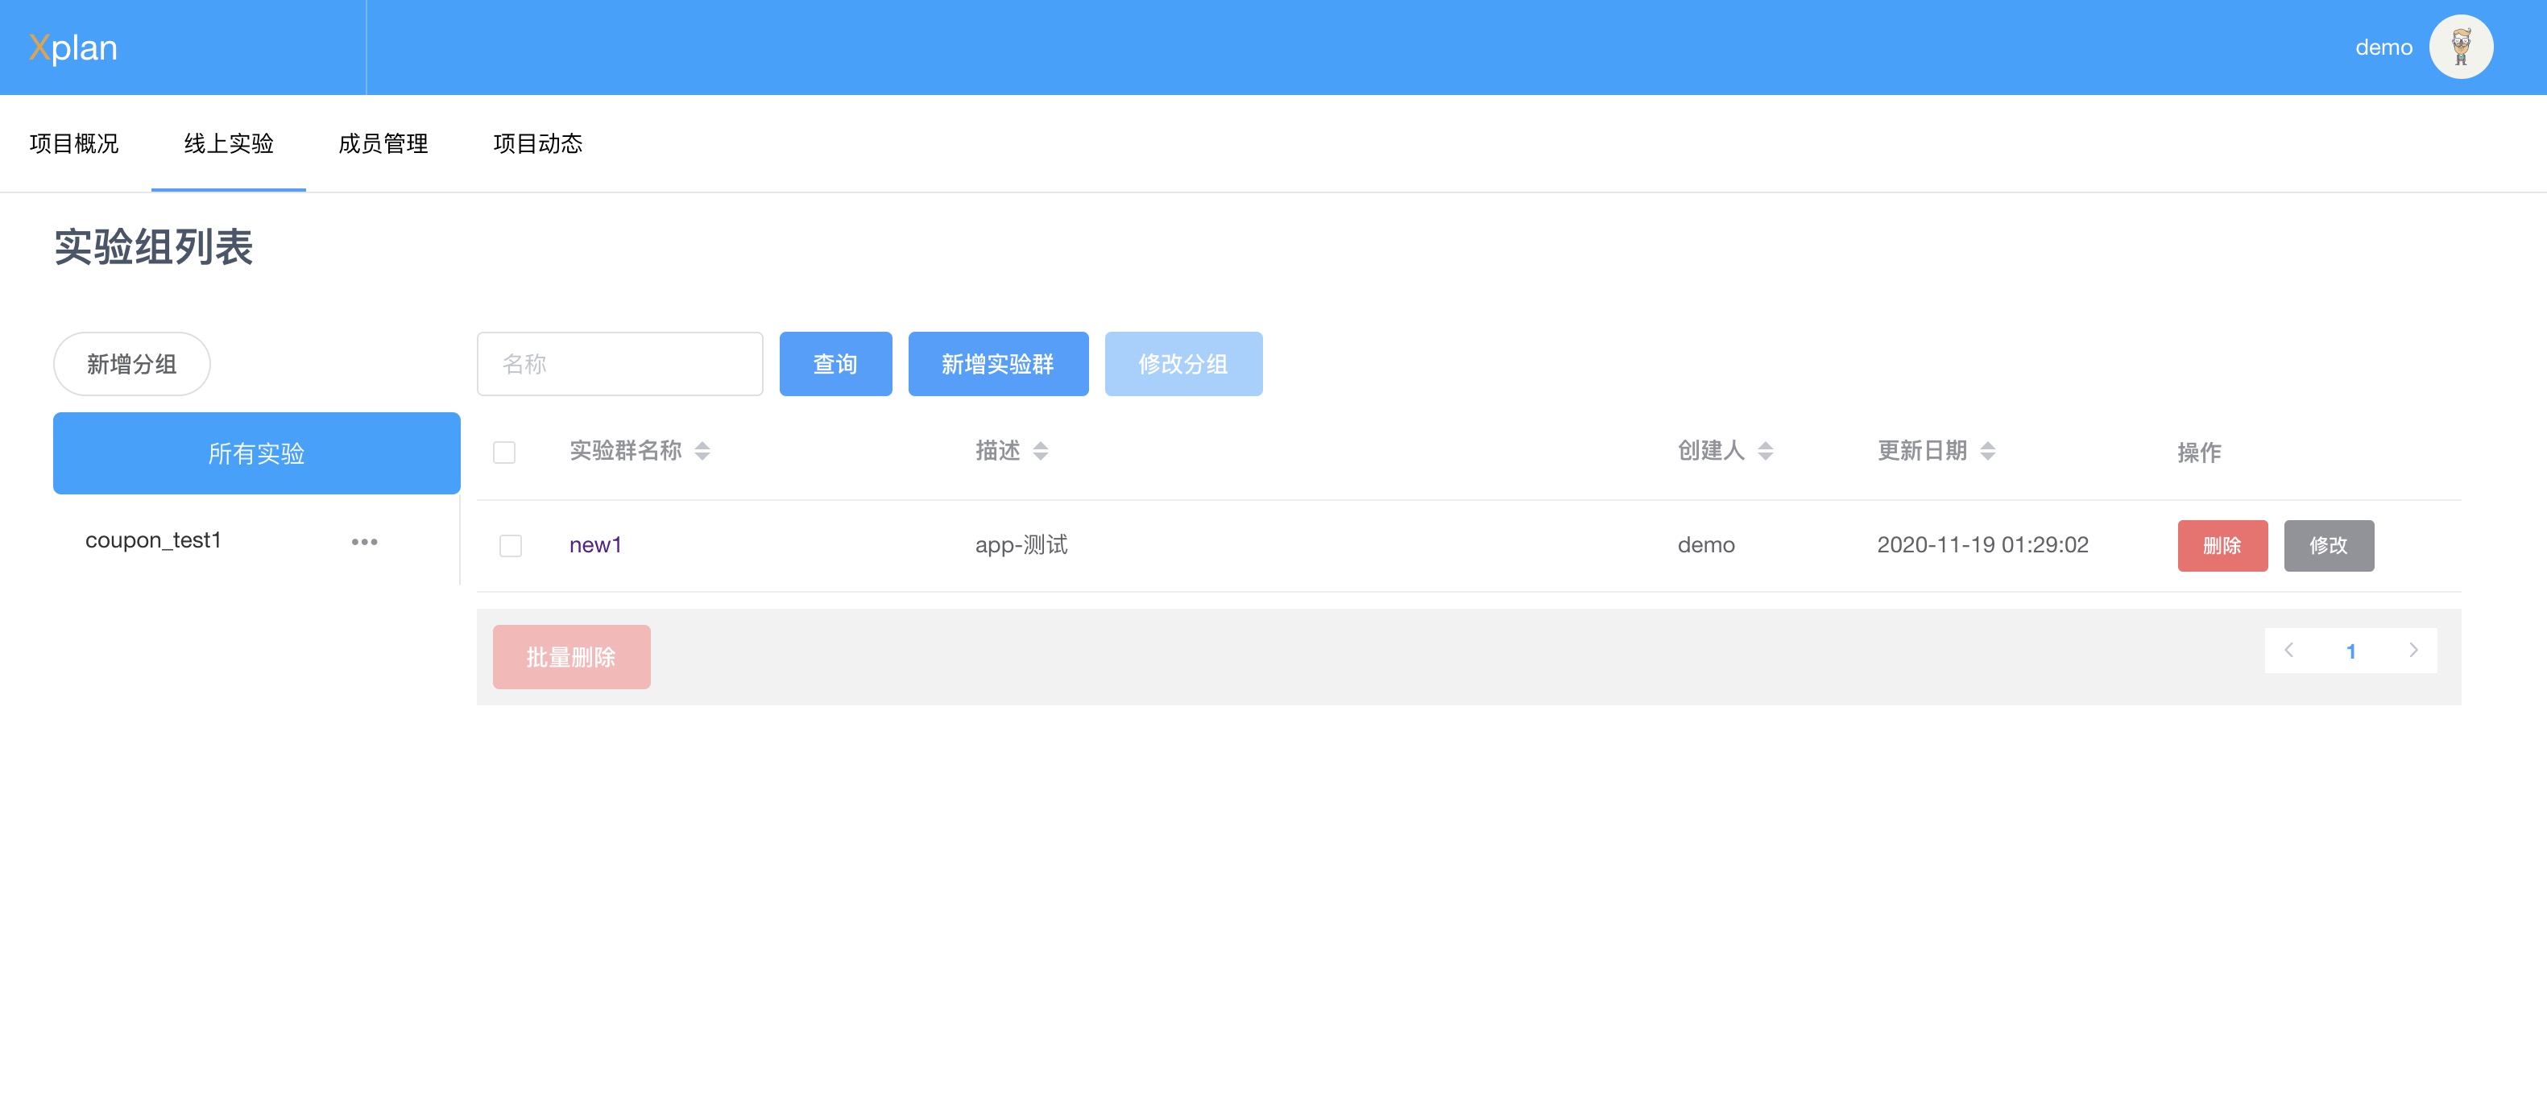Open the 成员管理 tab

click(383, 144)
